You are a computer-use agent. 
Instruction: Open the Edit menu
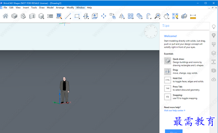tap(11, 8)
